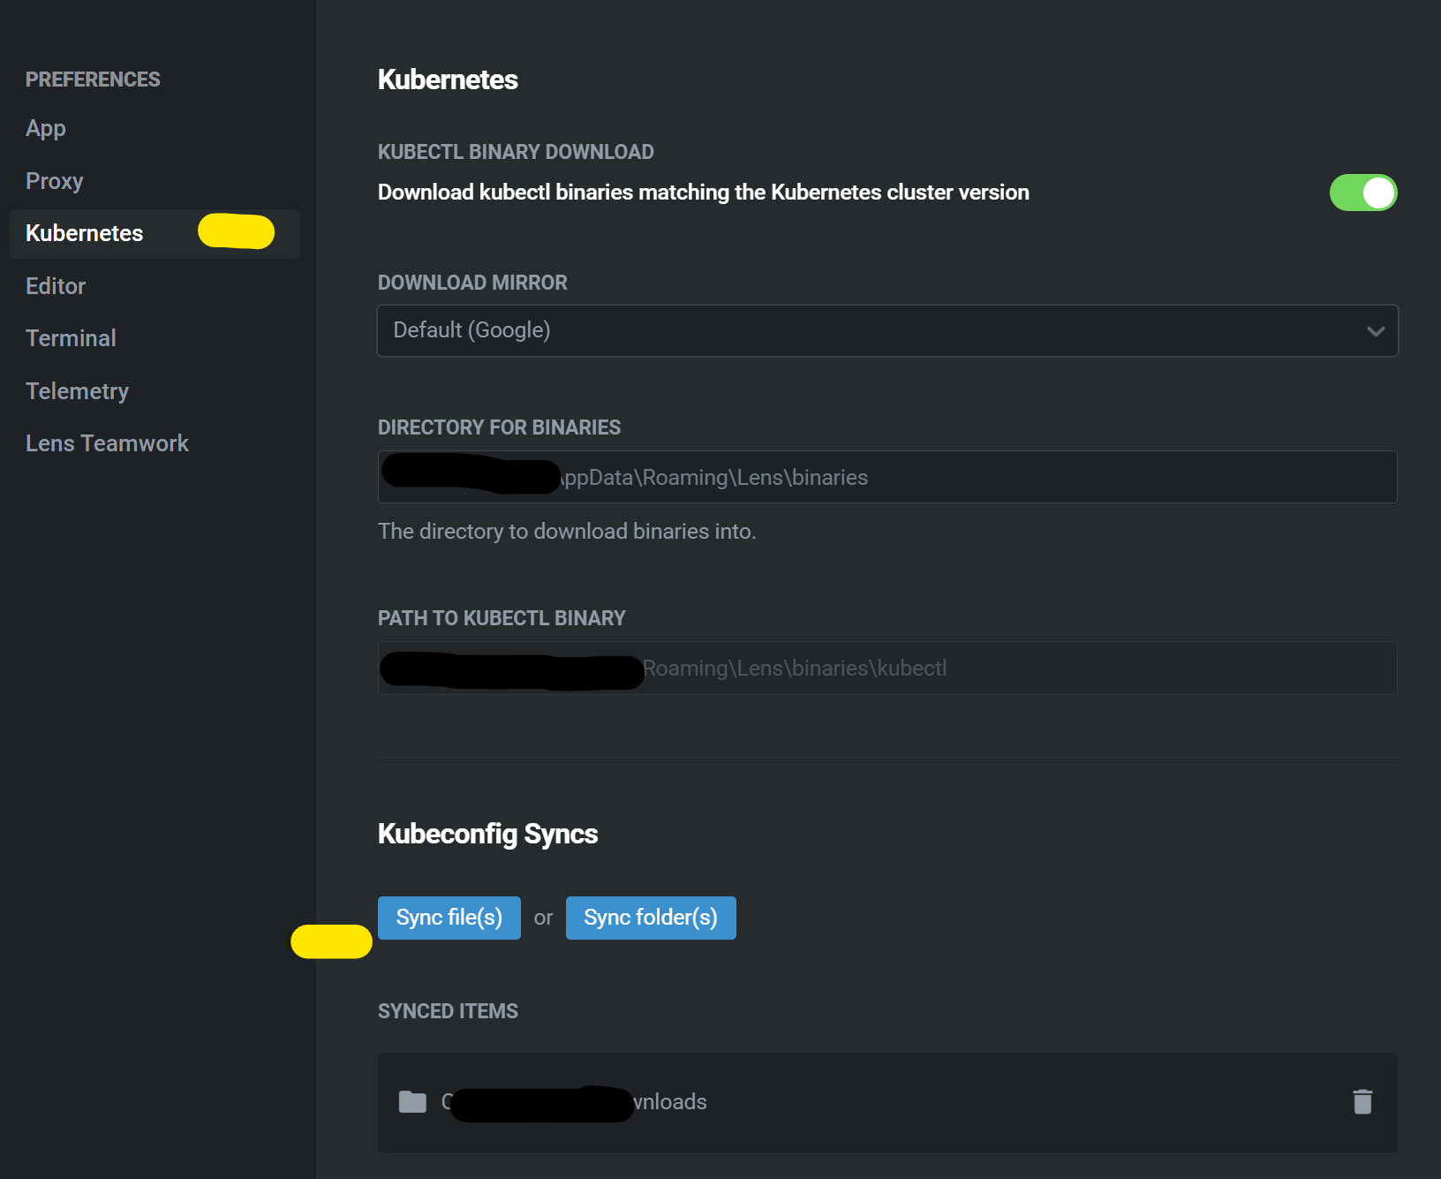Select the synced item path ending in vnloads
The height and width of the screenshot is (1179, 1441).
[574, 1102]
